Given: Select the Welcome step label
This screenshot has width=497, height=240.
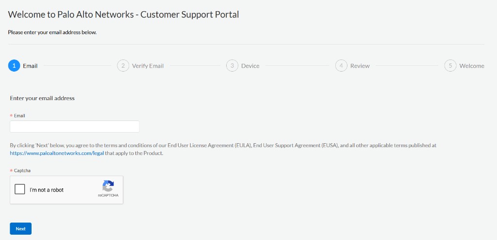Looking at the screenshot, I should 472,66.
